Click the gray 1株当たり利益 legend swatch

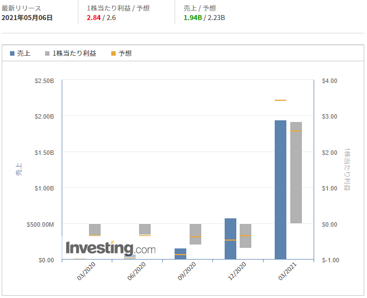click(x=47, y=53)
